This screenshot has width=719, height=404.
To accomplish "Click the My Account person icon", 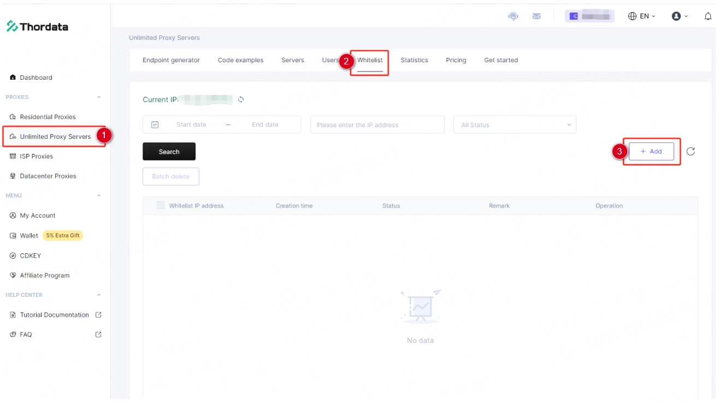I will (x=13, y=216).
